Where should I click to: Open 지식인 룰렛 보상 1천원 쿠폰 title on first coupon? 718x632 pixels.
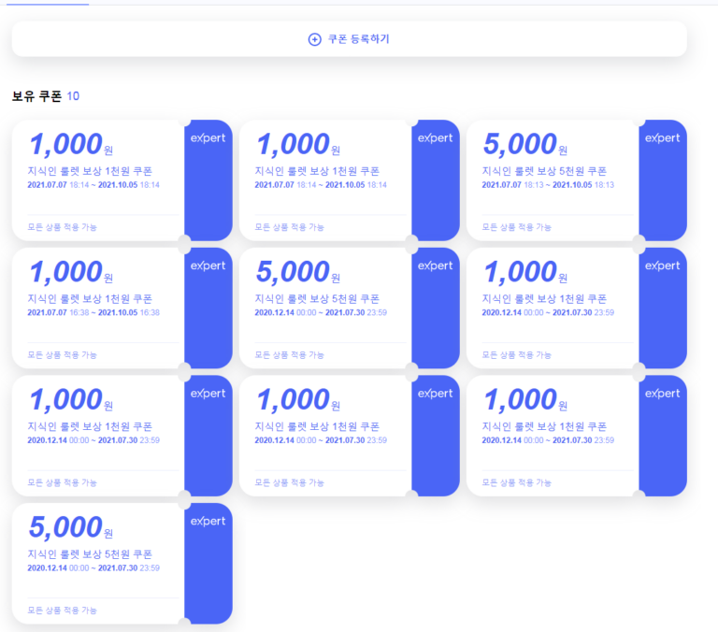90,171
